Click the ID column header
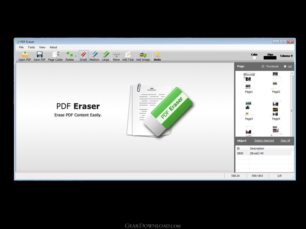This screenshot has width=306, height=229. 242,148
